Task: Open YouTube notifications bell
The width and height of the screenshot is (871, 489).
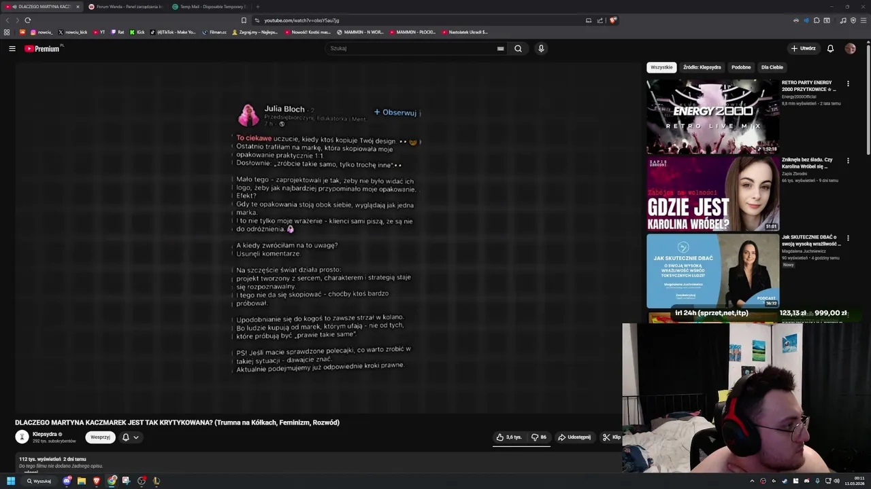Action: tap(830, 48)
